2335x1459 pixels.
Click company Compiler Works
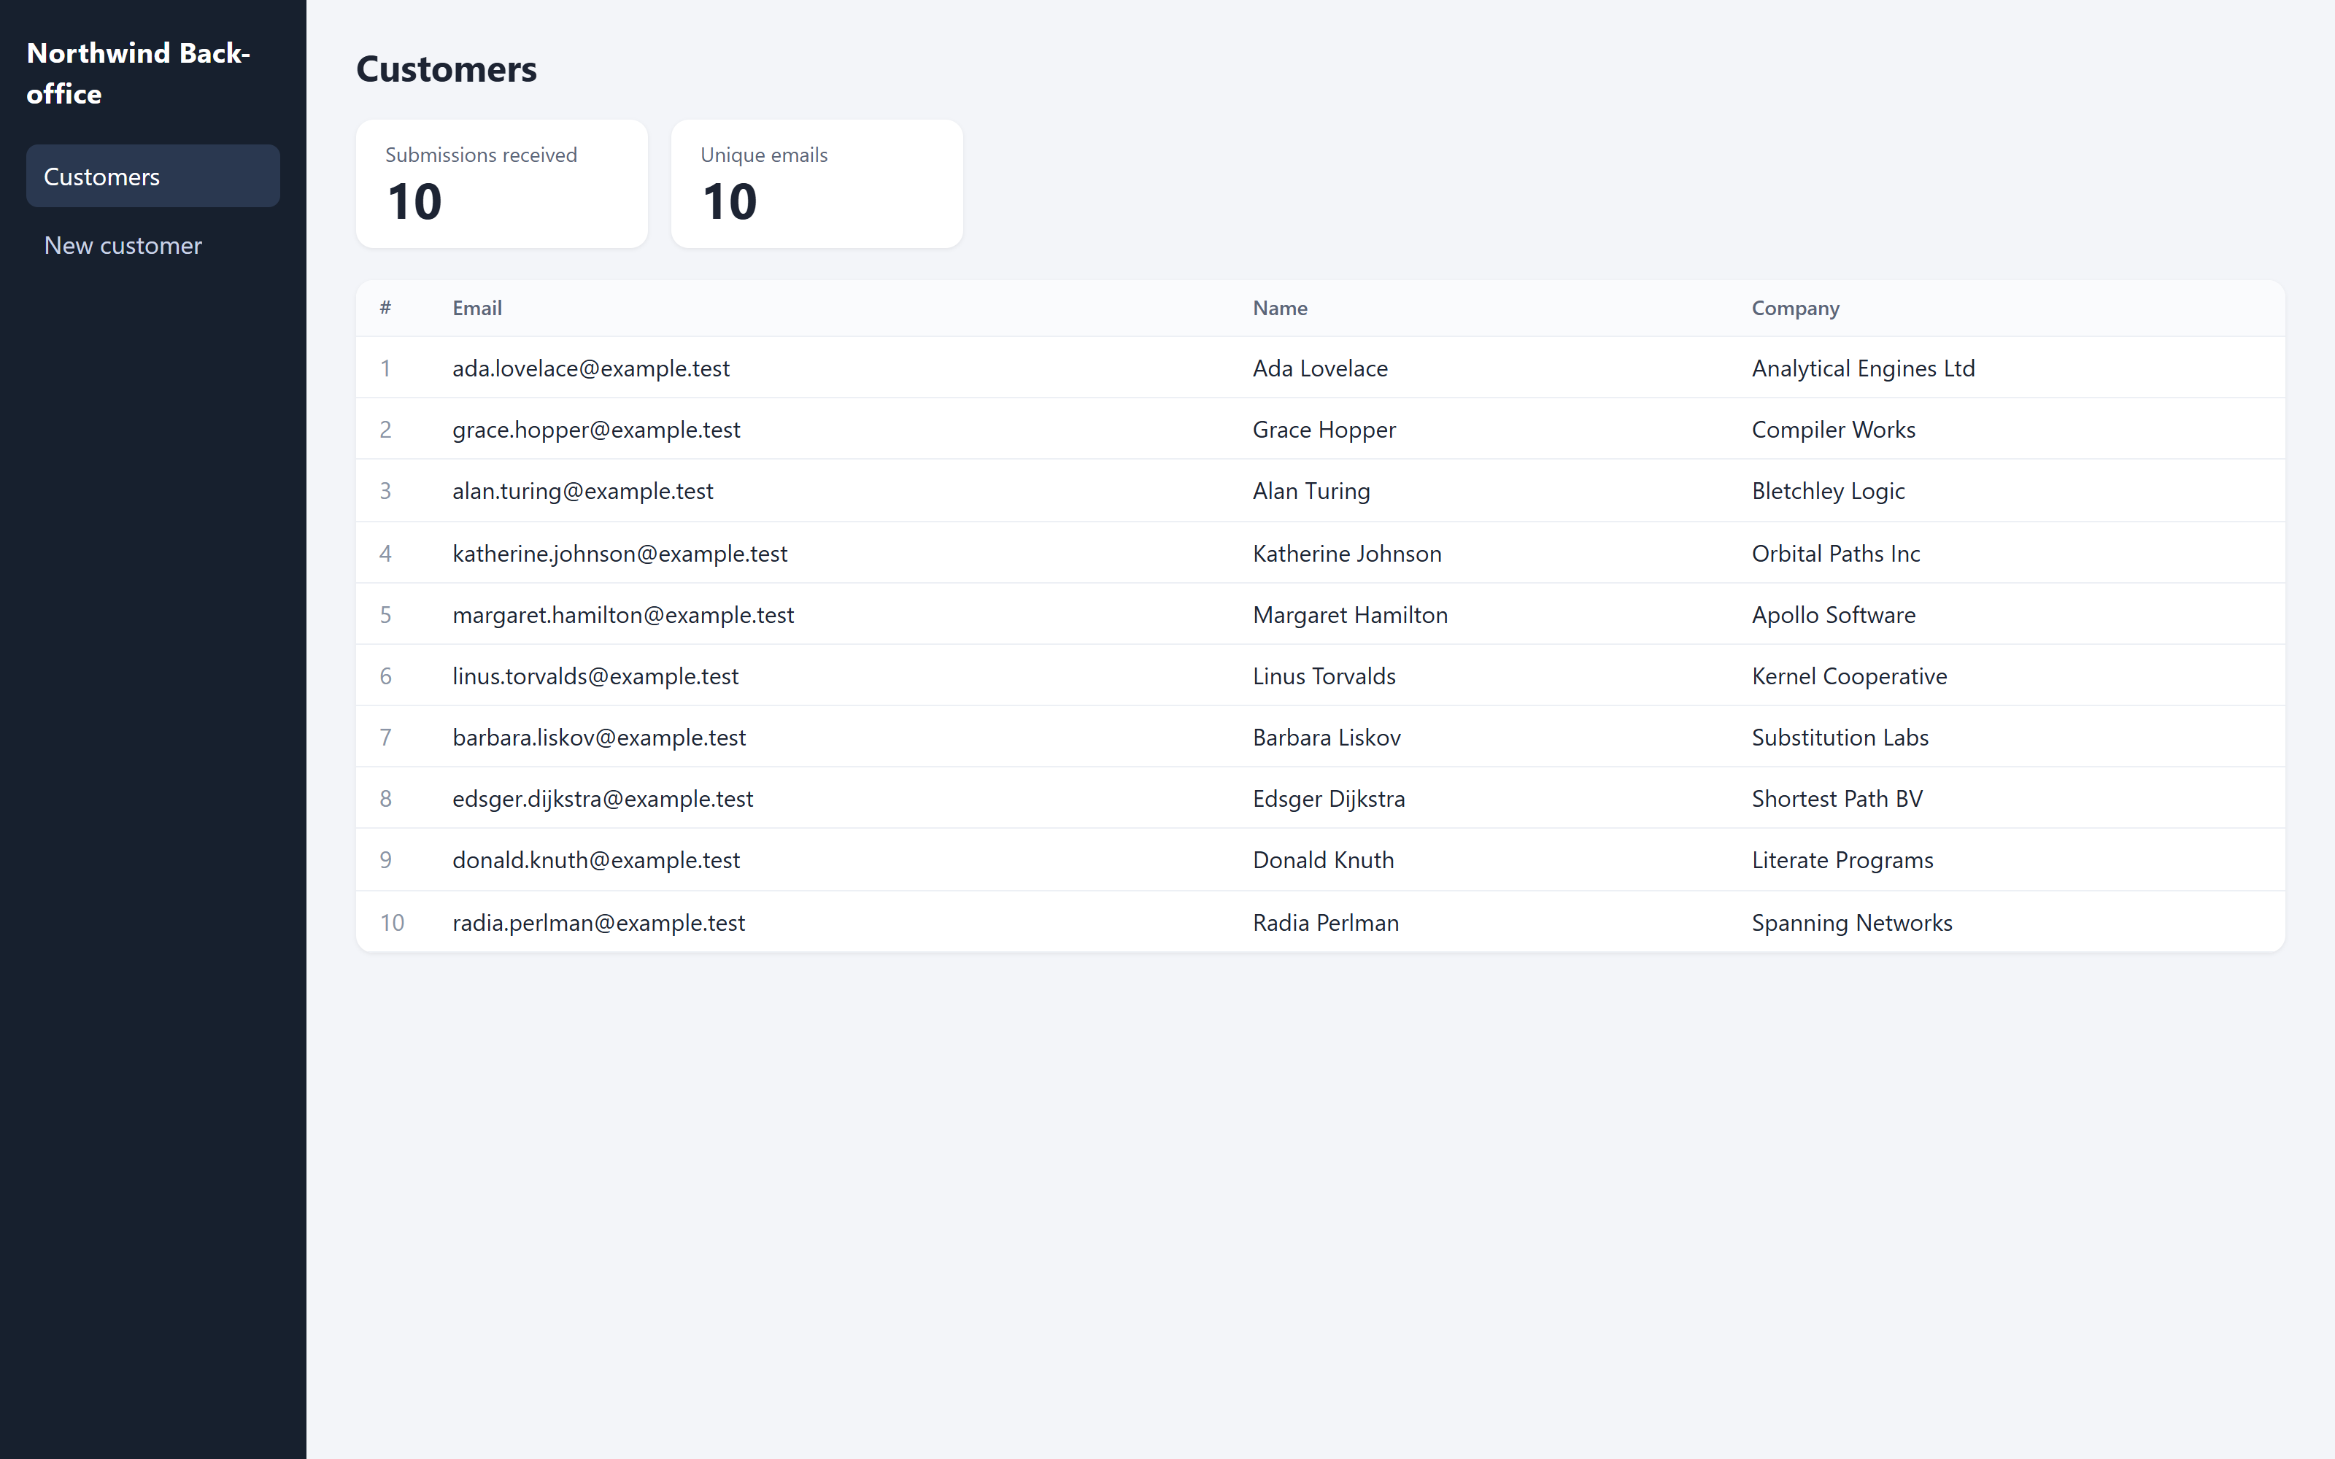pos(1833,430)
